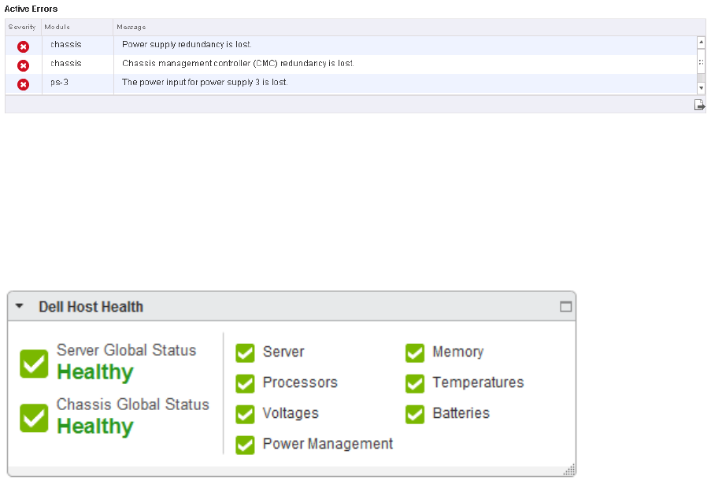Click Server Global Status healthy checkmark icon
This screenshot has height=495, width=711.
pyautogui.click(x=34, y=364)
